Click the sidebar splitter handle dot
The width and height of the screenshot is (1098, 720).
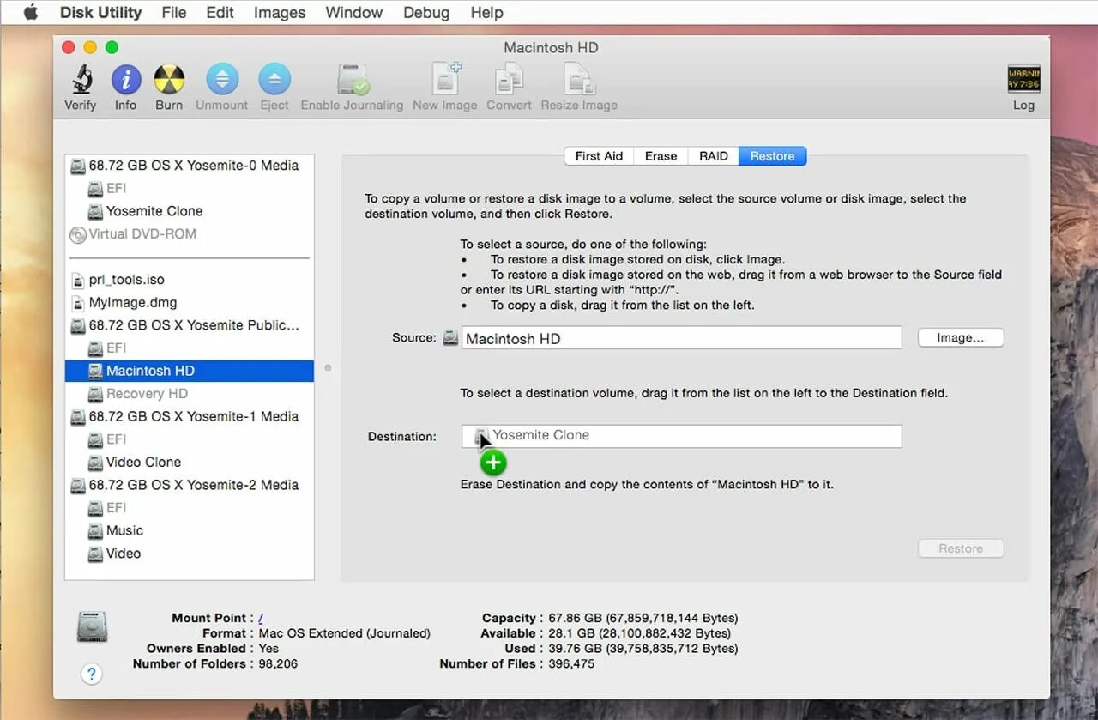[x=328, y=368]
